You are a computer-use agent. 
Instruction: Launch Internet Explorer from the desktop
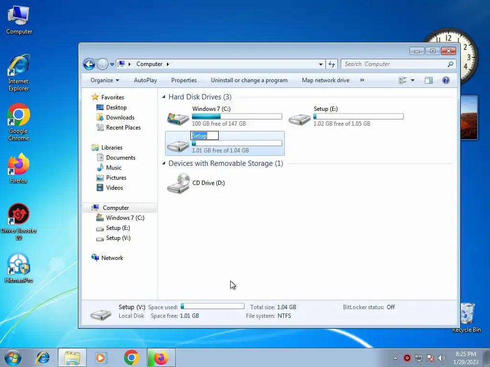click(x=19, y=73)
